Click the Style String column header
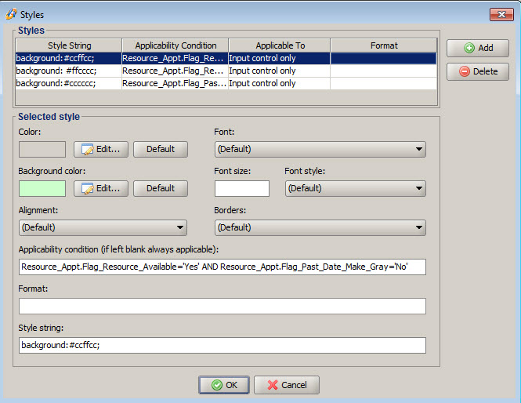The width and height of the screenshot is (521, 403). tap(69, 45)
